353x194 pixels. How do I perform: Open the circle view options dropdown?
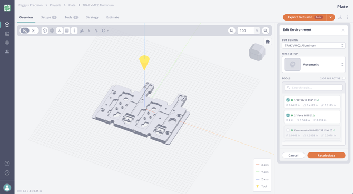point(105,30)
